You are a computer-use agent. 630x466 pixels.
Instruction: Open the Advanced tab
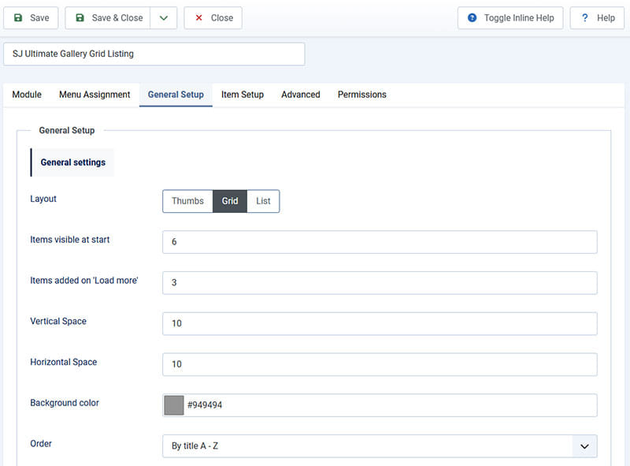[x=301, y=95]
